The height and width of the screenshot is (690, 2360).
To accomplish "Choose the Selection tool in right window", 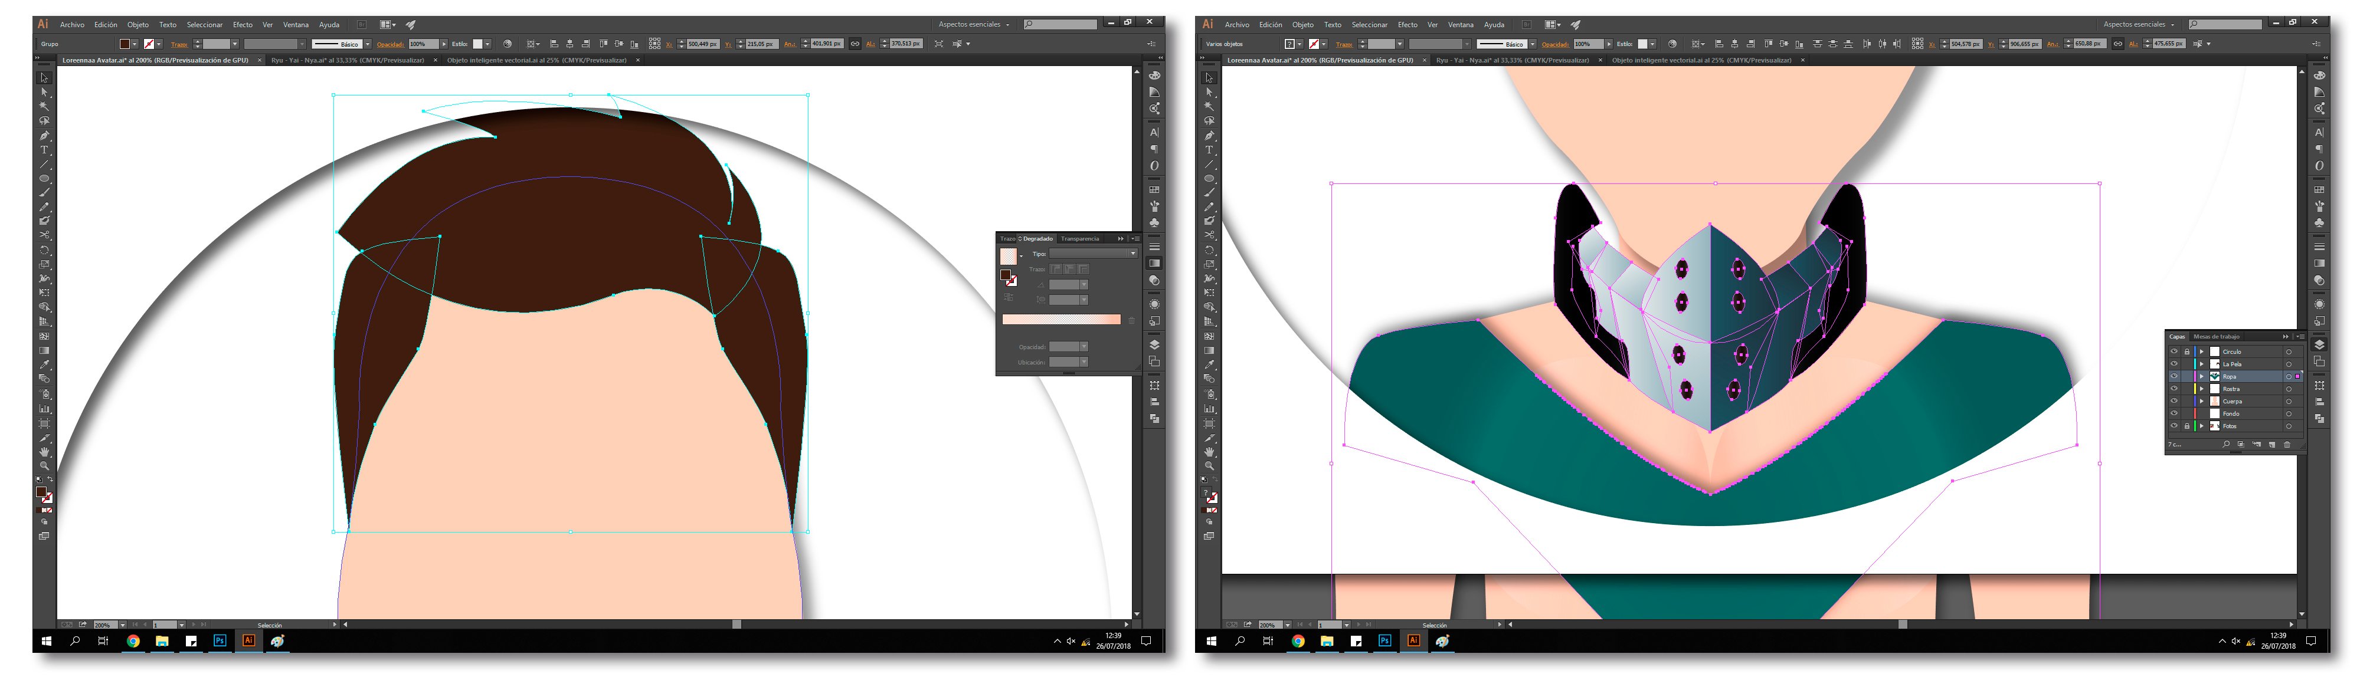I will (x=1209, y=78).
